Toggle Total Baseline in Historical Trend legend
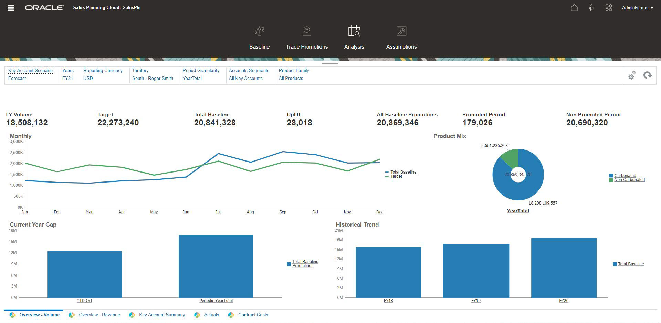The width and height of the screenshot is (661, 323). (631, 264)
